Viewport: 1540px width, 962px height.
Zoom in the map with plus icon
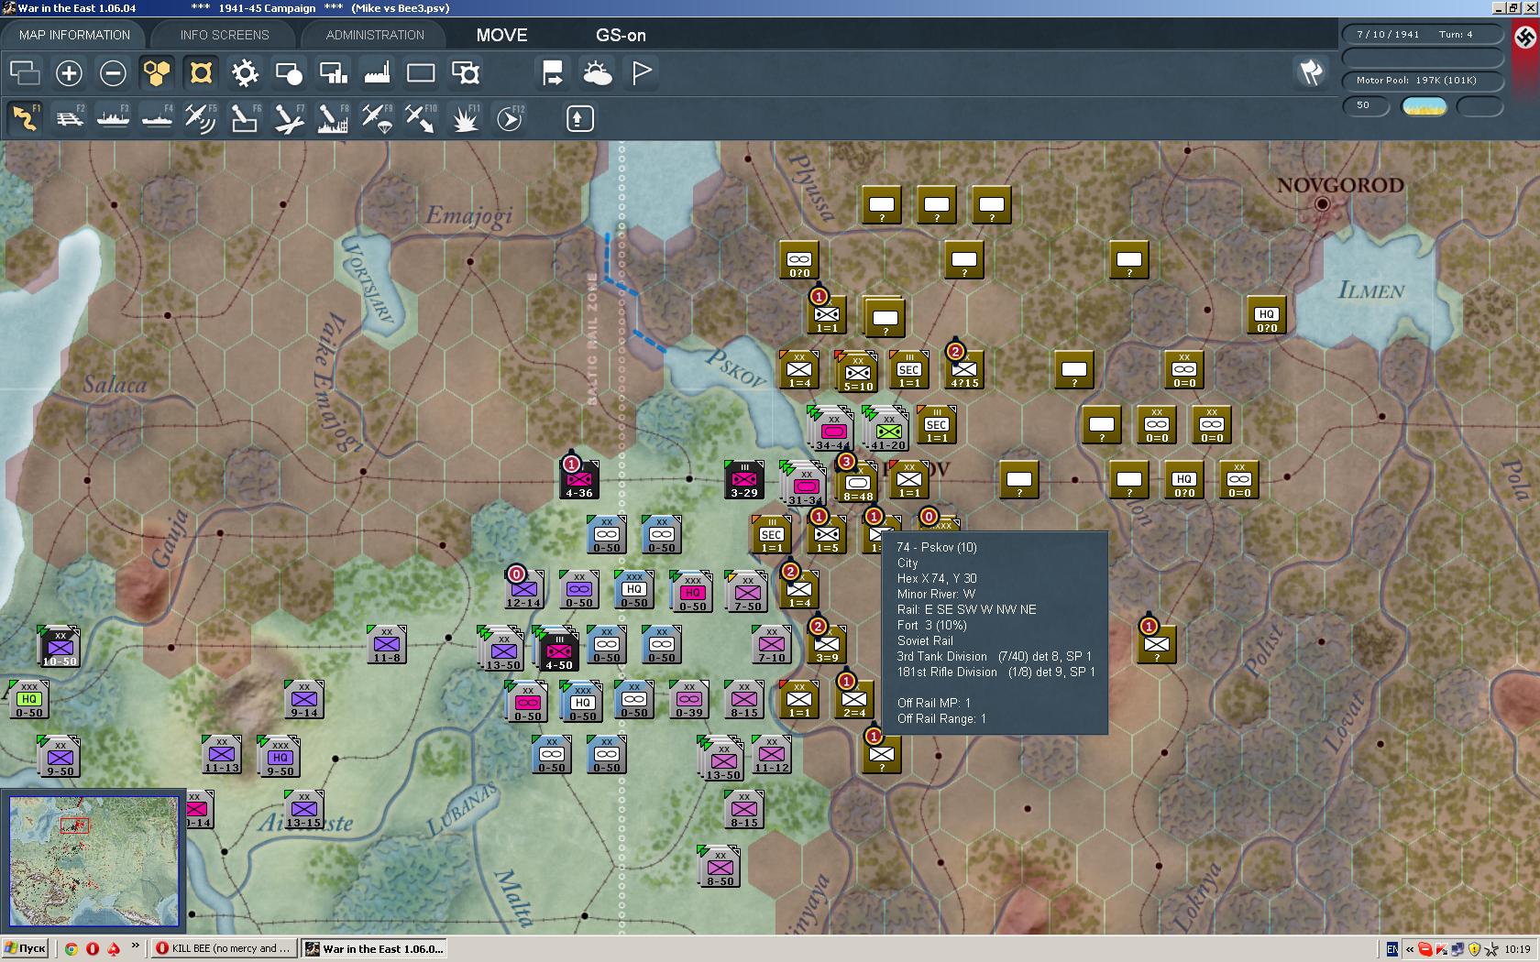tap(69, 72)
